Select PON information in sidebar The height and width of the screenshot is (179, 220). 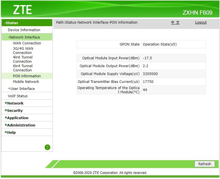pyautogui.click(x=27, y=76)
